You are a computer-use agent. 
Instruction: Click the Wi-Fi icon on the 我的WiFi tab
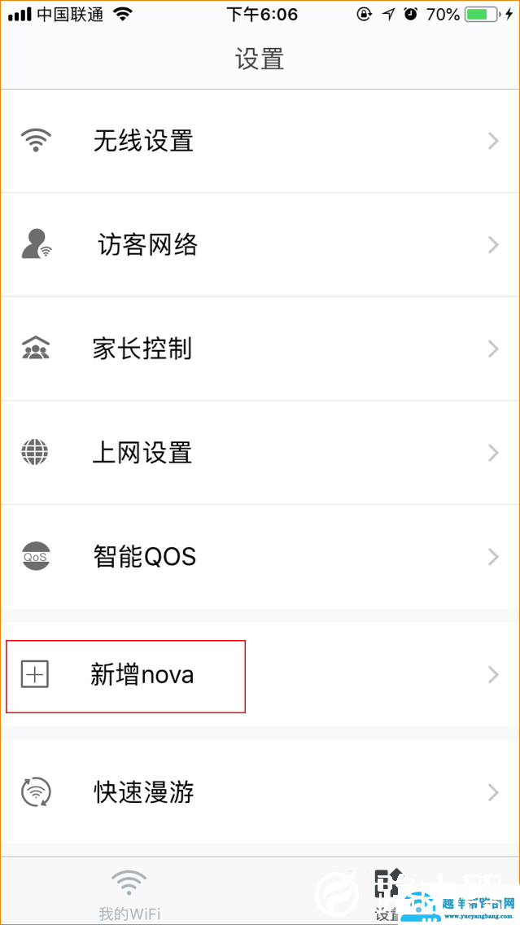(x=128, y=881)
